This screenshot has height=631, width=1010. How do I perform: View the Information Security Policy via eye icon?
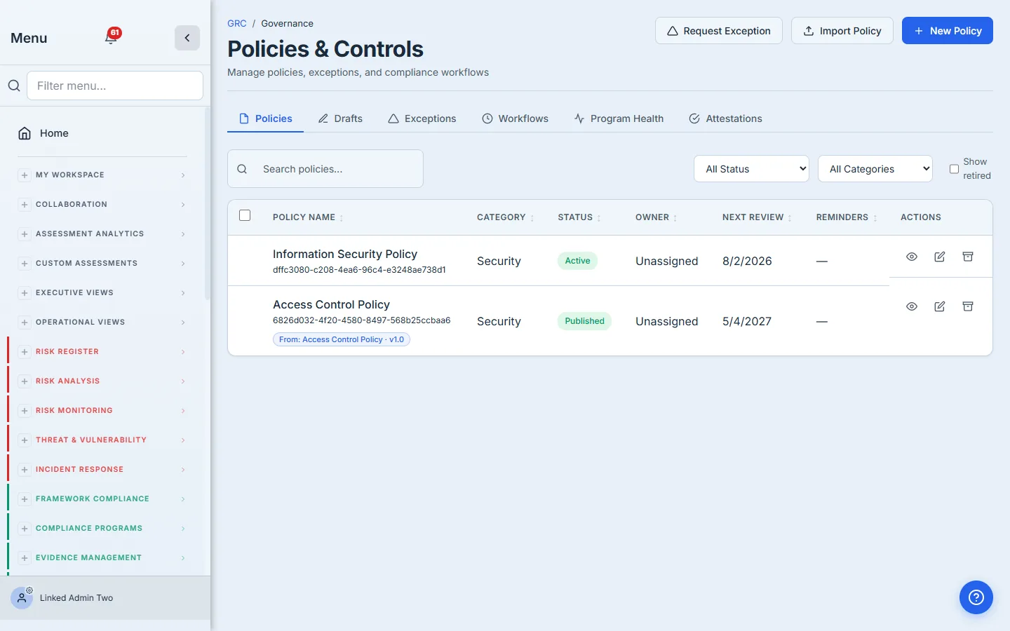[912, 257]
